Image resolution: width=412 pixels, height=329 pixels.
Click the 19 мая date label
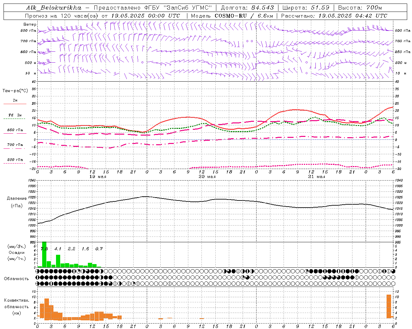pyautogui.click(x=98, y=177)
